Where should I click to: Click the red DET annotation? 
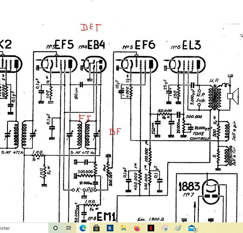pyautogui.click(x=91, y=28)
